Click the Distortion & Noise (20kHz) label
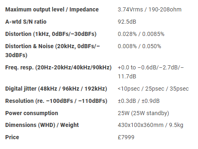198x149 pixels. coord(53,51)
